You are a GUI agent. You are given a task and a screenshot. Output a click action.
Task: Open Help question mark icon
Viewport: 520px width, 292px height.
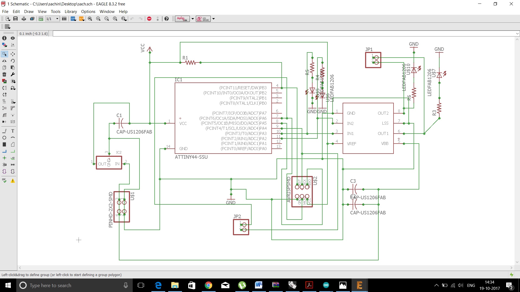167,19
